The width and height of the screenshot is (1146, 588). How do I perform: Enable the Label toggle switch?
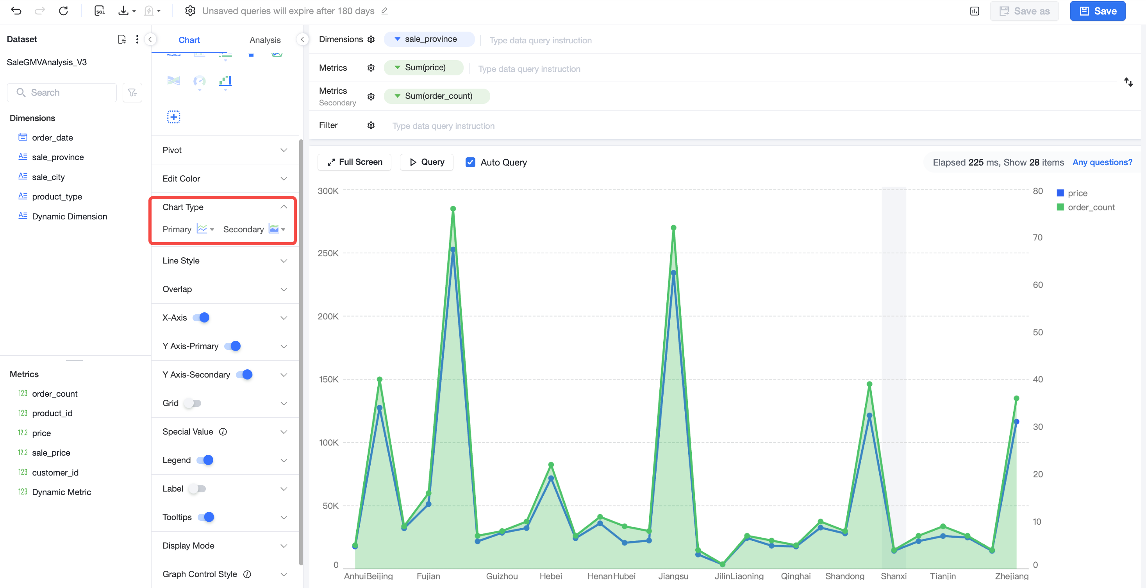click(x=197, y=488)
